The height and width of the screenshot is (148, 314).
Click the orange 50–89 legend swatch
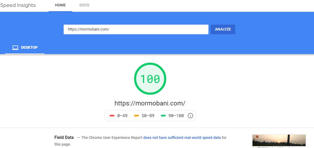(136, 116)
